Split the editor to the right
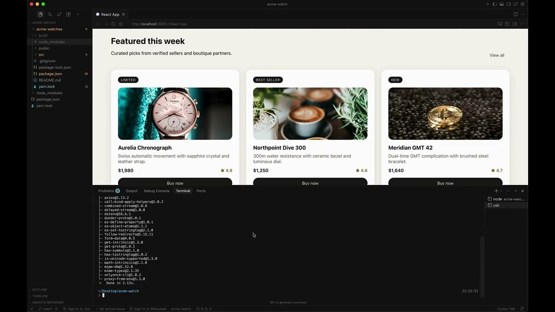The width and height of the screenshot is (555, 312). coord(516,14)
